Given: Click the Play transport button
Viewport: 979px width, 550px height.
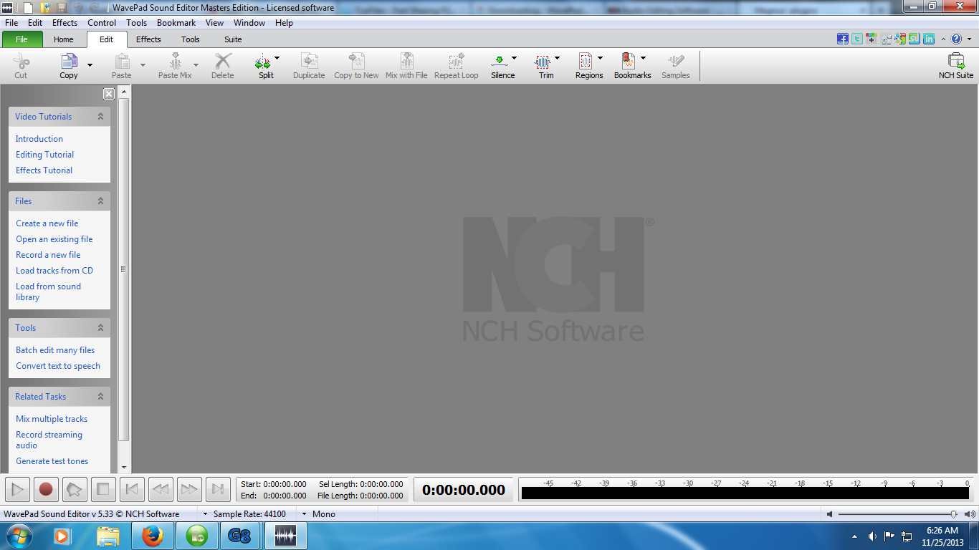Looking at the screenshot, I should tap(18, 489).
